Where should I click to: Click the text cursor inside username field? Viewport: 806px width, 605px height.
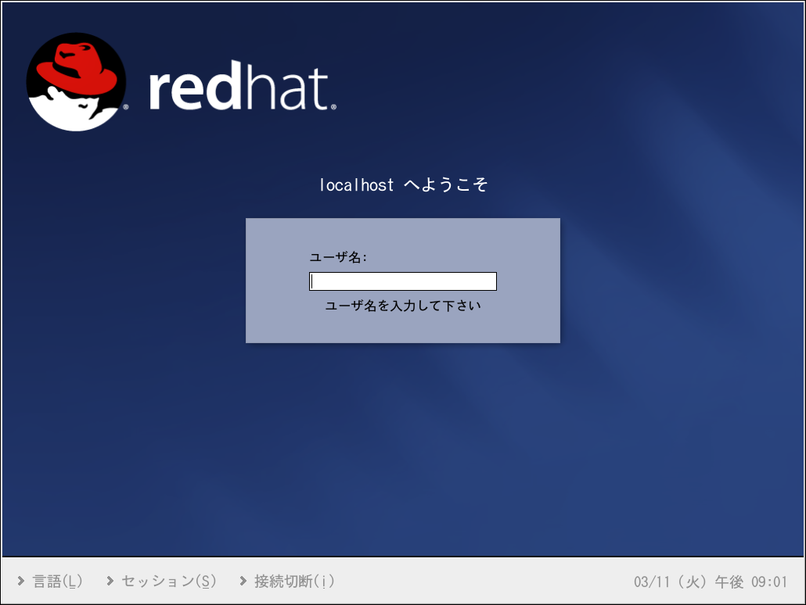(x=312, y=281)
